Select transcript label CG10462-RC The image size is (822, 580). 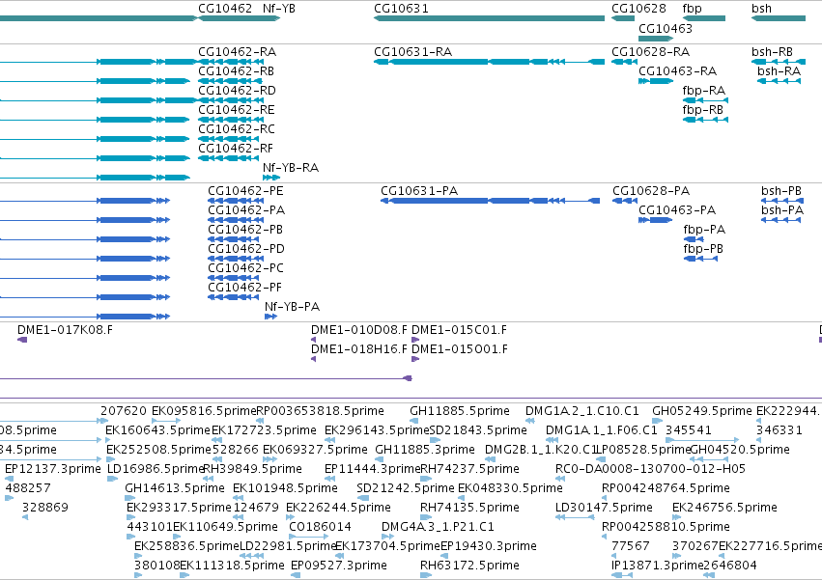pos(237,129)
